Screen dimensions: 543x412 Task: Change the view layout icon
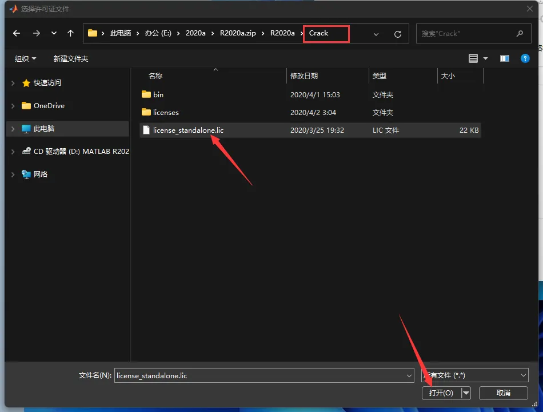473,58
